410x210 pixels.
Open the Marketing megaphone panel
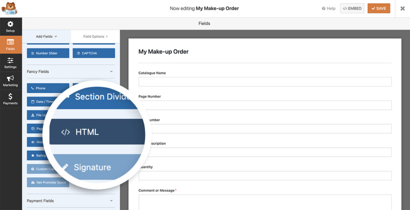[10, 81]
